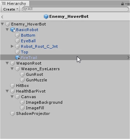Screen dimensions: 130x139
Task: Click the ImageFill cube icon
Action: tap(22, 108)
